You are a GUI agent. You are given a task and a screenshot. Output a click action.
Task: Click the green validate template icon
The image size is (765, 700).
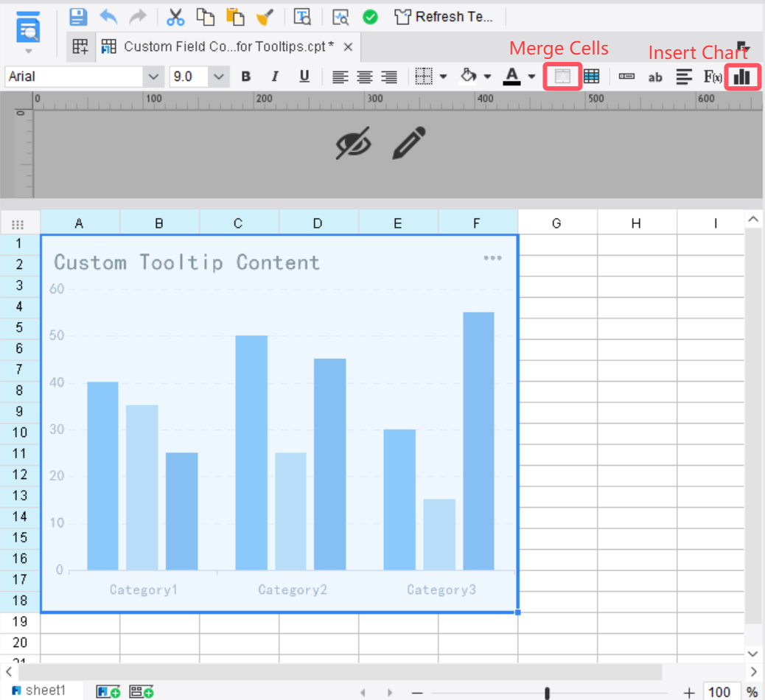(x=370, y=16)
